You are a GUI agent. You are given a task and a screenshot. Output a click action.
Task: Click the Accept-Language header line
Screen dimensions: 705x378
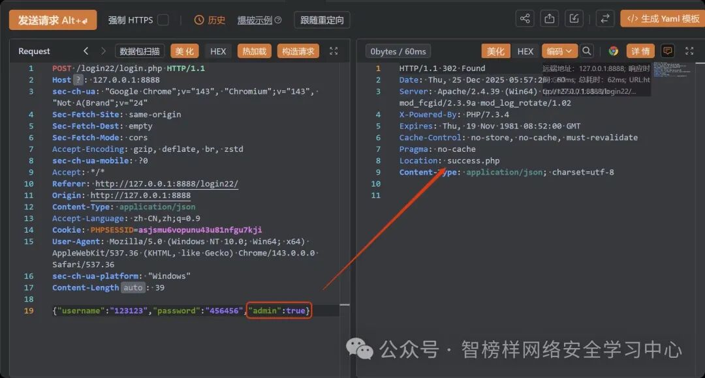127,218
